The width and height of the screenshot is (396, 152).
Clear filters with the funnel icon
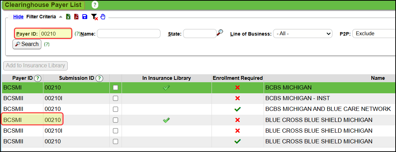(94, 17)
